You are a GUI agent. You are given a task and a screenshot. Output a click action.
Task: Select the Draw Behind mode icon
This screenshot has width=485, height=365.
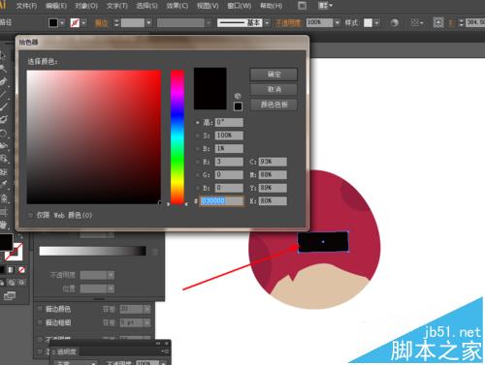(12, 283)
